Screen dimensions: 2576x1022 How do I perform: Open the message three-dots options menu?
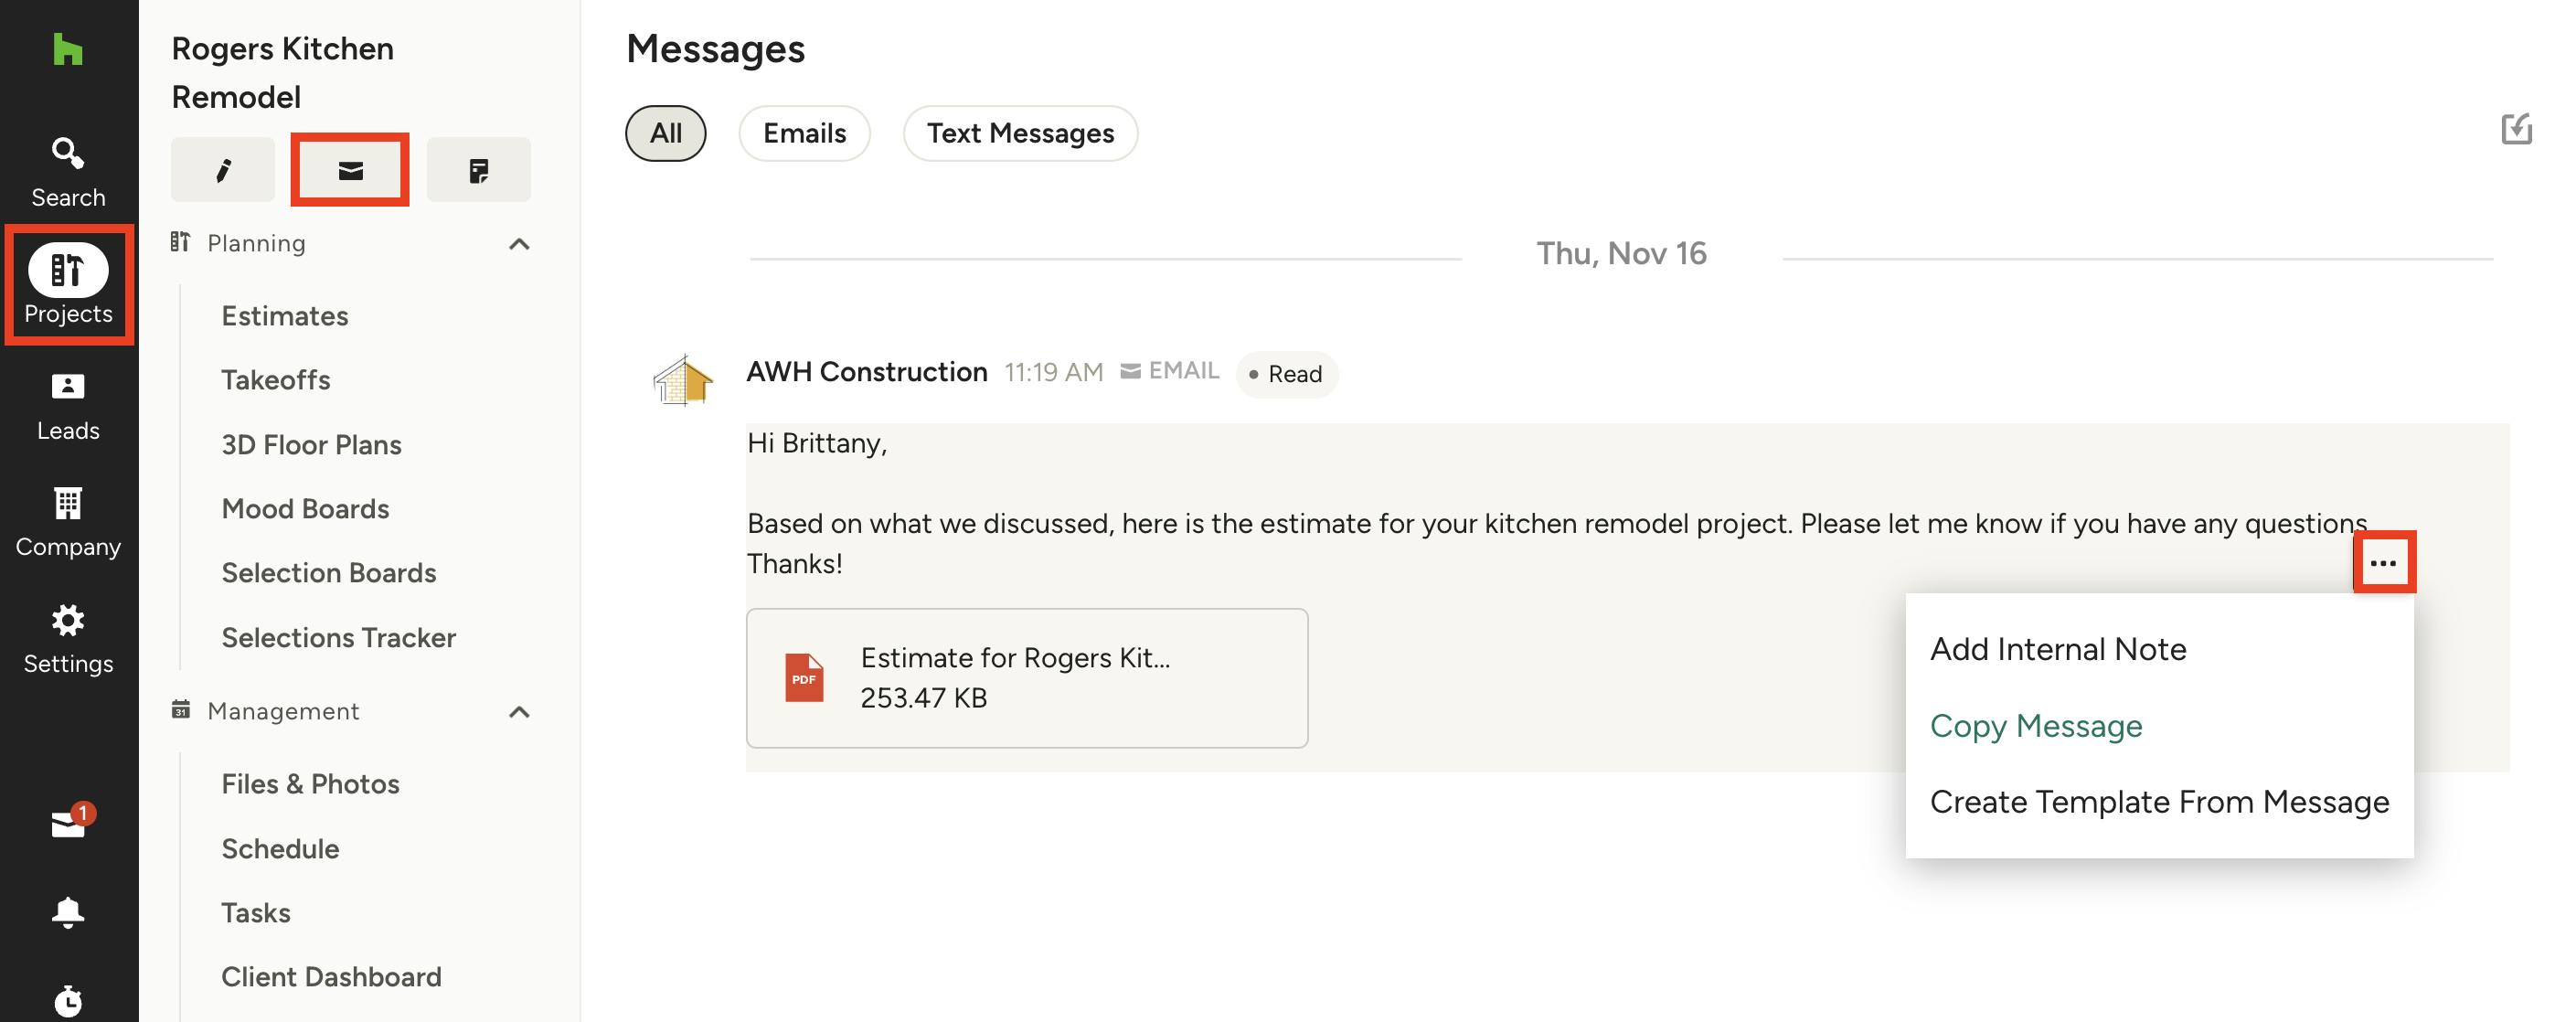pos(2383,563)
